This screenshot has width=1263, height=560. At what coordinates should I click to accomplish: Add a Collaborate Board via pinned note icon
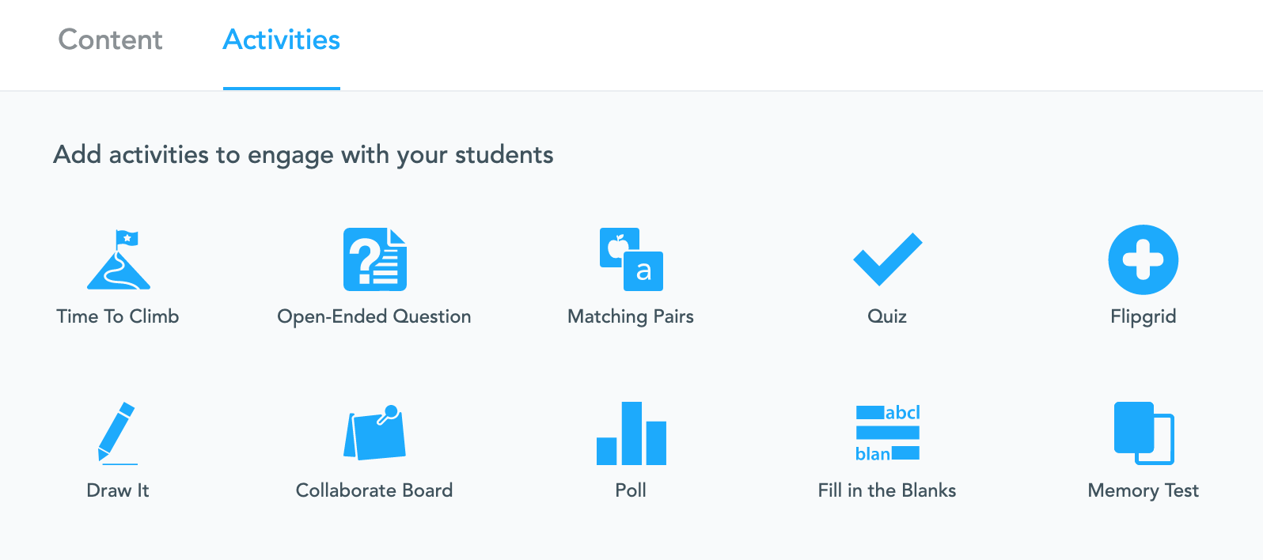pyautogui.click(x=374, y=433)
